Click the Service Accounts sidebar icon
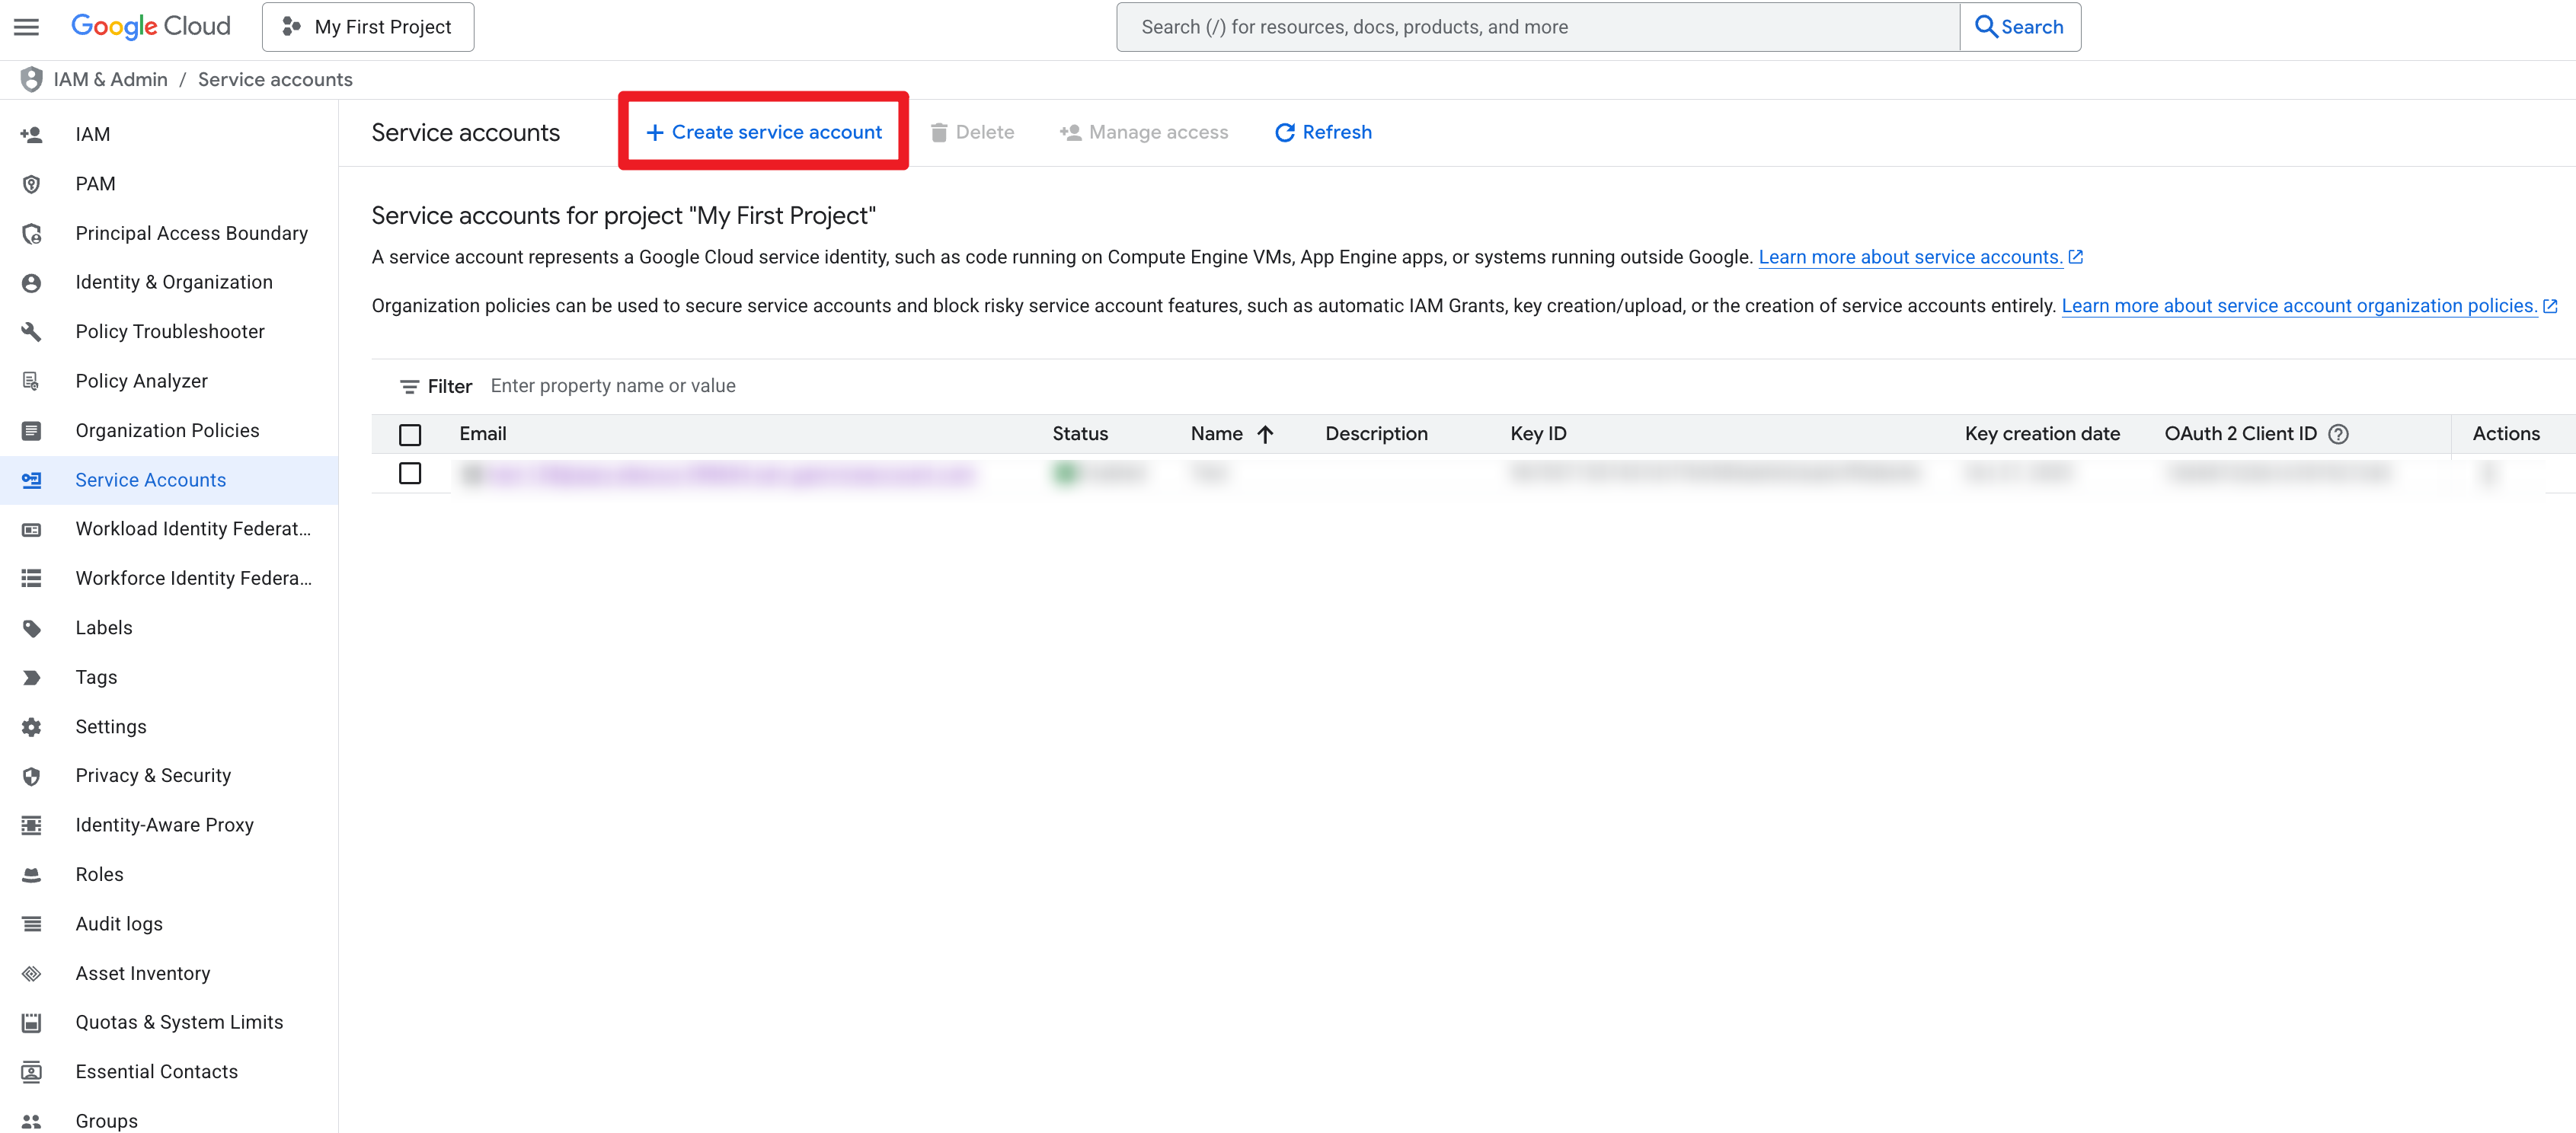 pos(31,480)
